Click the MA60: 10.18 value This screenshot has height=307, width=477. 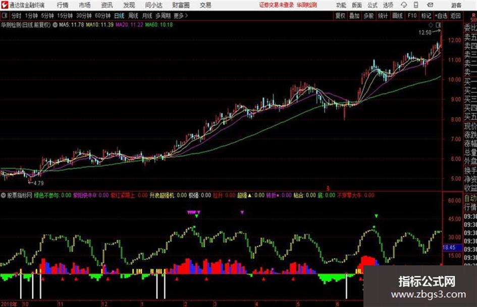[159, 25]
